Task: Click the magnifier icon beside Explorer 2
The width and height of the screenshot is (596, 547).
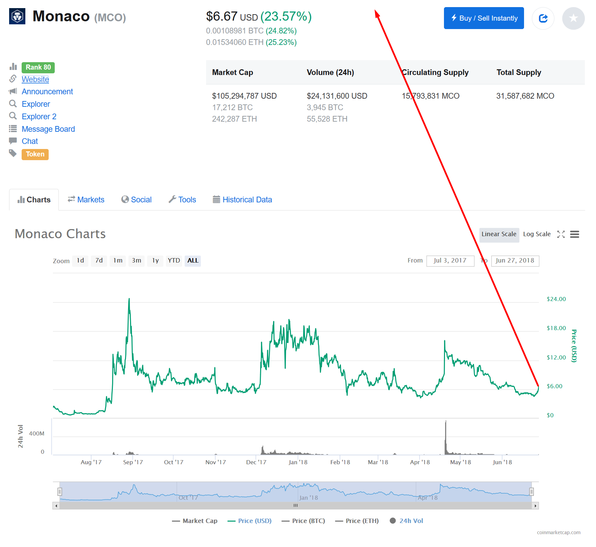Action: [x=13, y=116]
